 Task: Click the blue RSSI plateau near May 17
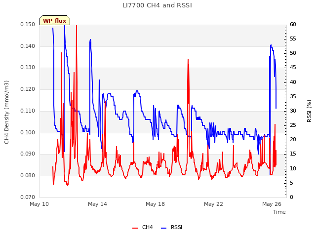137,91
